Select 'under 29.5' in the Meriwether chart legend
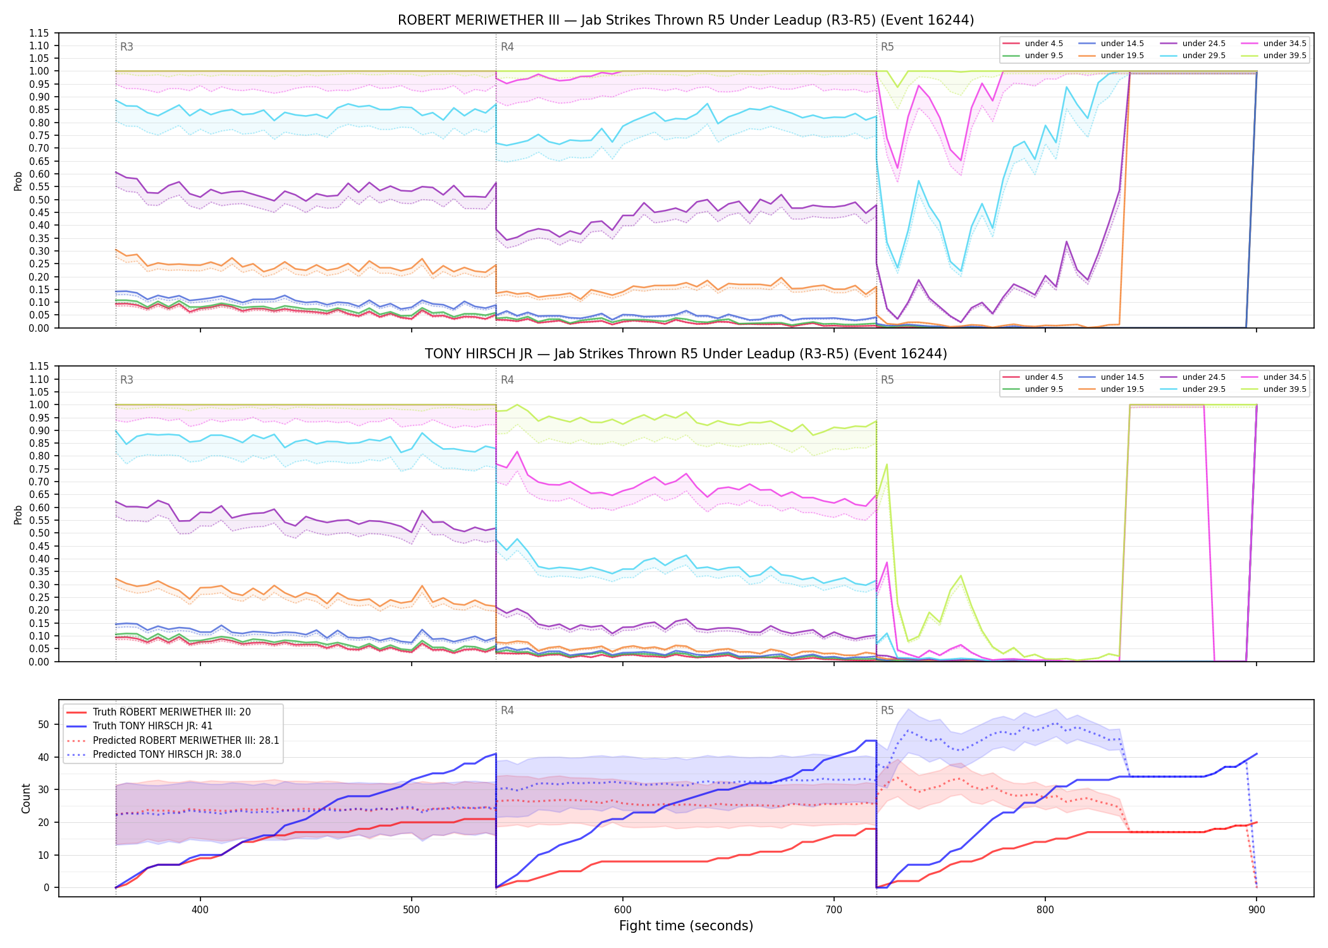Image resolution: width=1328 pixels, height=948 pixels. pos(1193,56)
